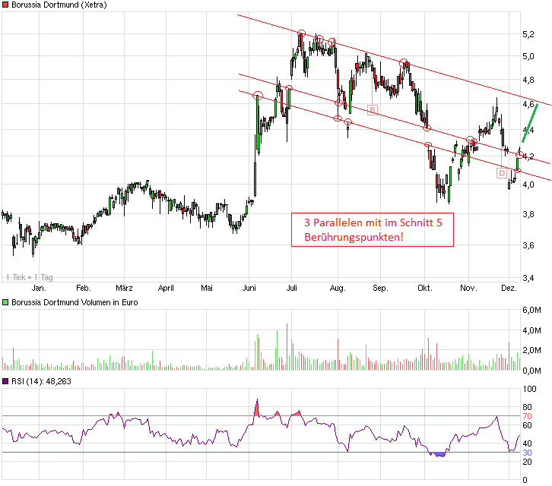Viewport: 552px width, 486px height.
Task: Click the 3,8 price axis value
Action: pyautogui.click(x=528, y=214)
